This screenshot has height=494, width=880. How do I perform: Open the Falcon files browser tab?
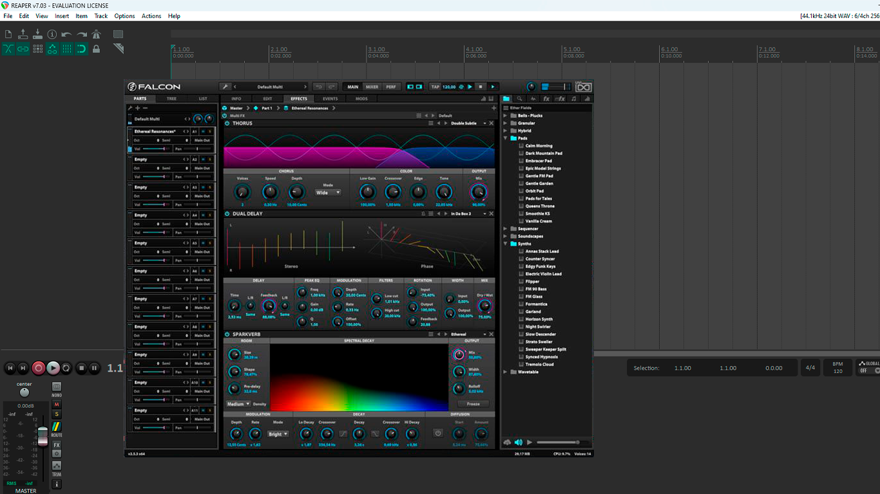point(506,99)
